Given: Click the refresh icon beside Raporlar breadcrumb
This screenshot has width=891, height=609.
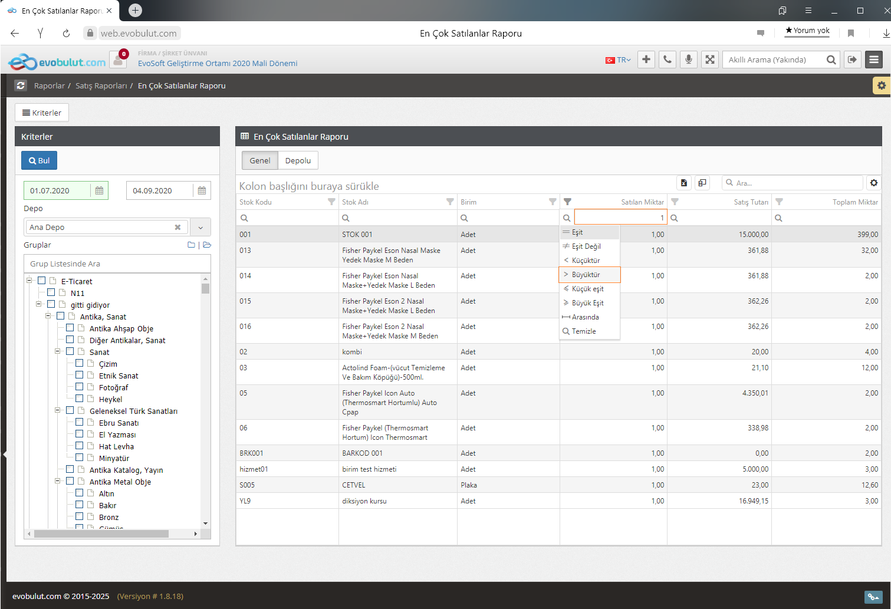Looking at the screenshot, I should [x=21, y=85].
